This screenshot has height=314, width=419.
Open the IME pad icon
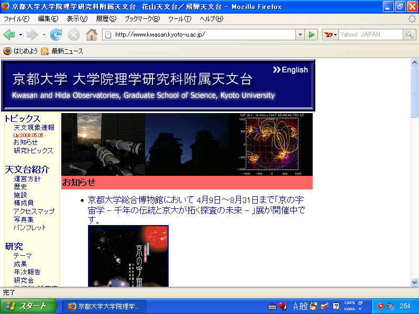coord(314,306)
